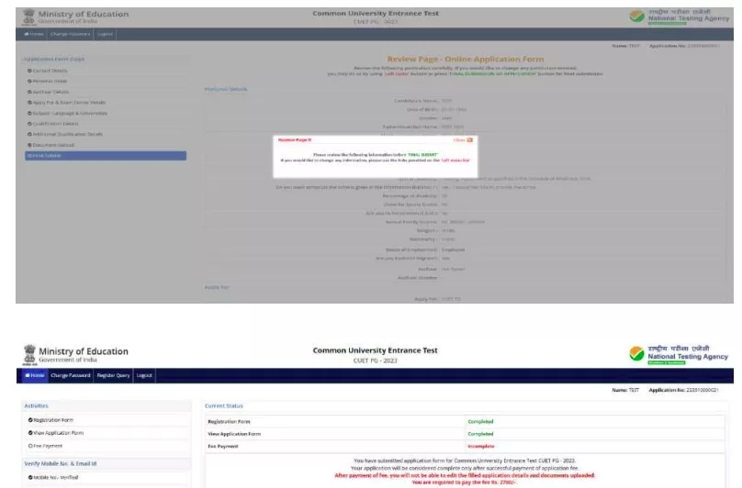This screenshot has height=488, width=742.
Task: Click the check icon beside View Application Form activity
Action: click(x=30, y=433)
